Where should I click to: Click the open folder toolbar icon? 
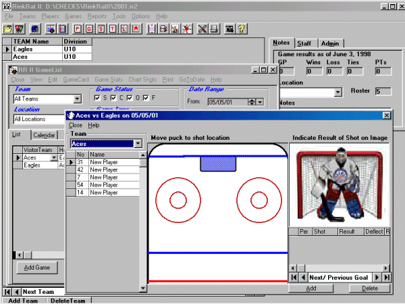click(8, 29)
